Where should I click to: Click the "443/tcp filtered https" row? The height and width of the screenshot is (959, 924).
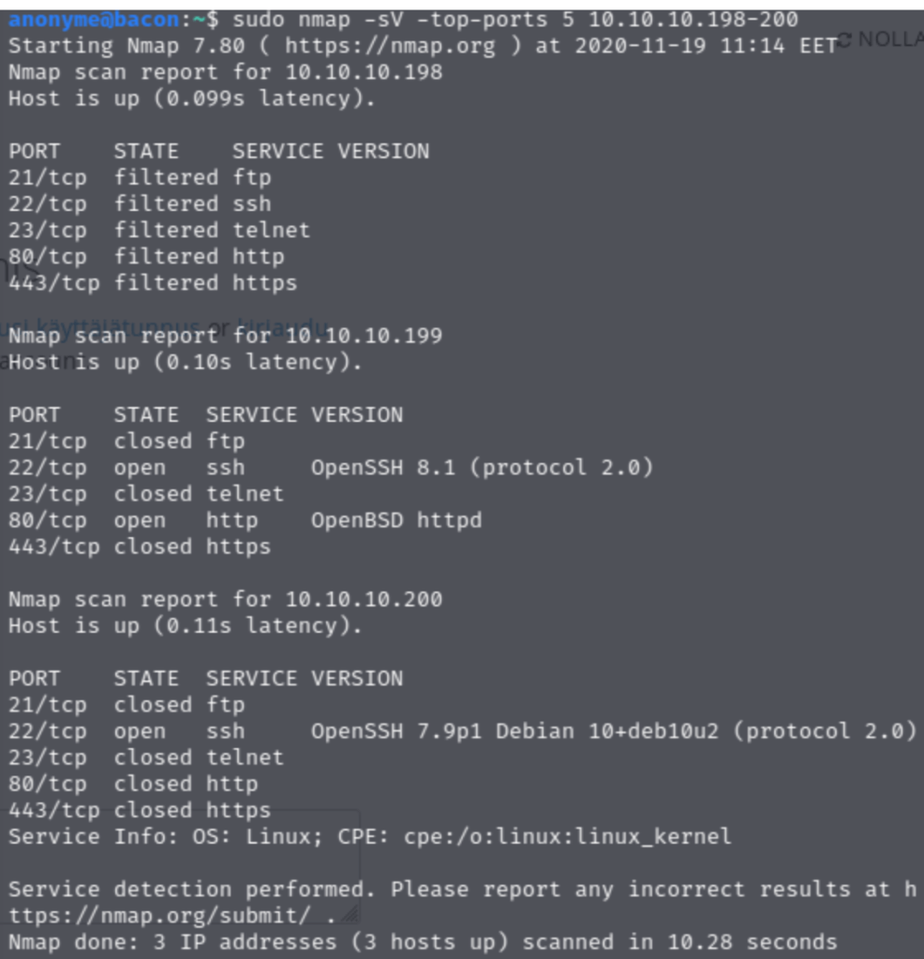pos(153,282)
